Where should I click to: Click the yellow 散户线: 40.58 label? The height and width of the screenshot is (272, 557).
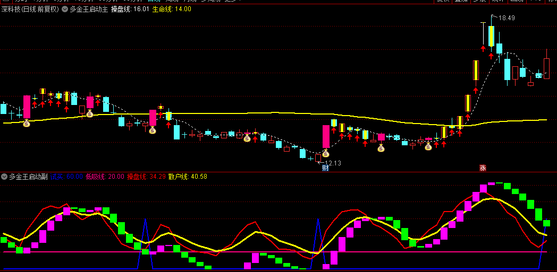click(188, 177)
